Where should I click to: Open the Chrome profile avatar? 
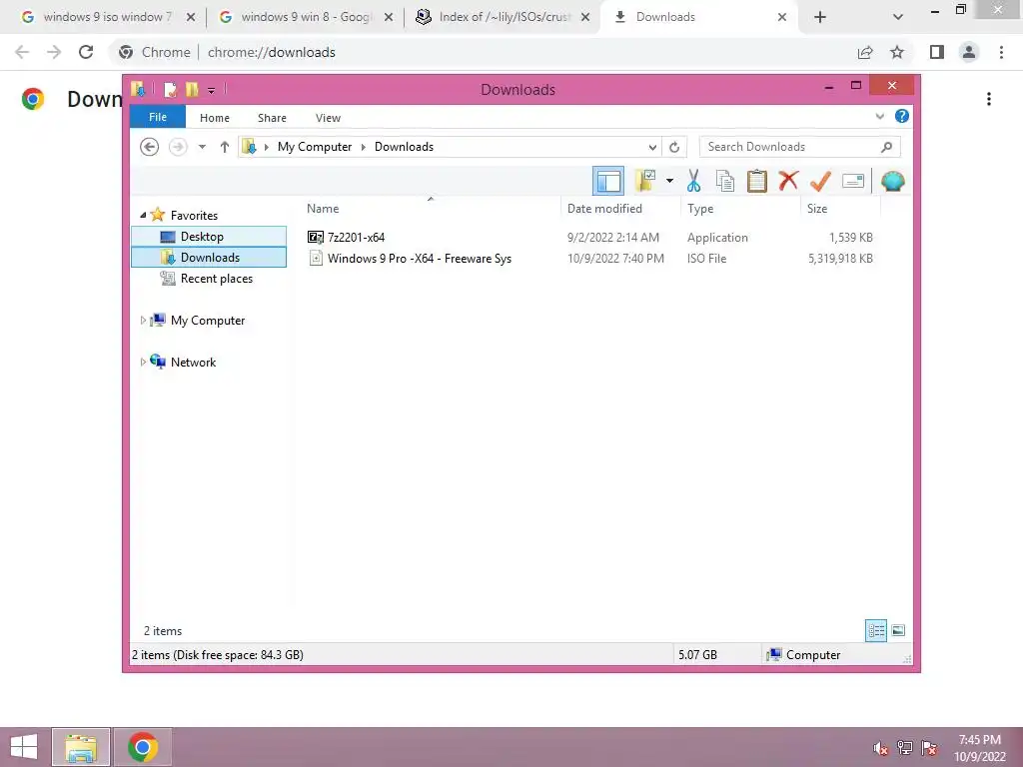point(969,52)
